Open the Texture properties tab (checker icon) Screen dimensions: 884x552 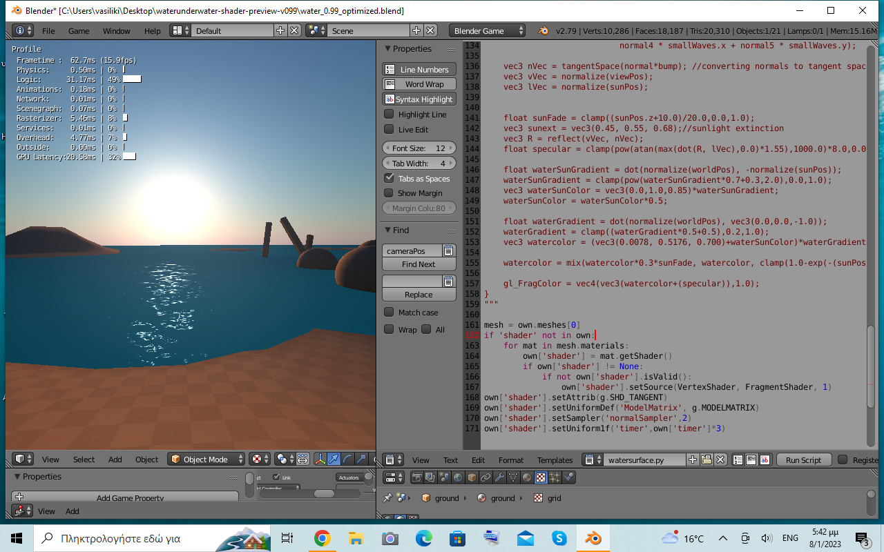click(x=541, y=477)
